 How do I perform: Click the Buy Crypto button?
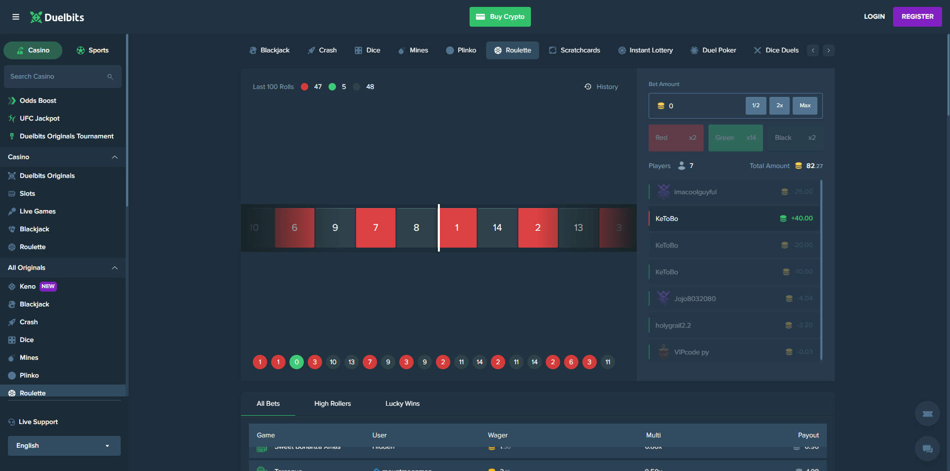(500, 17)
